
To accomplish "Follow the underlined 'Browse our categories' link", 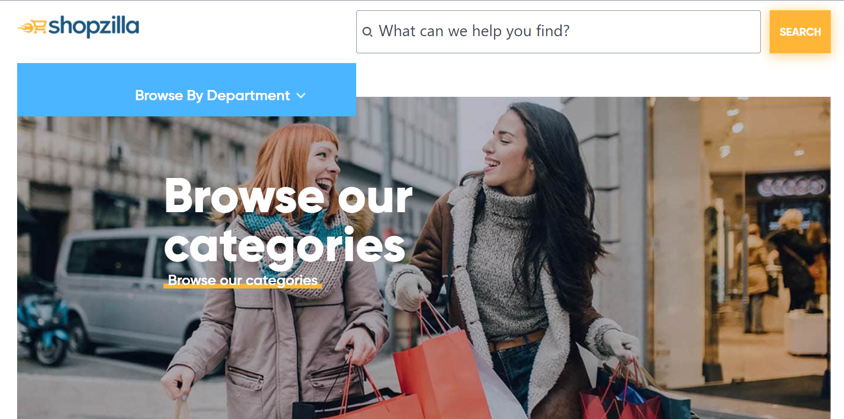I will (243, 281).
